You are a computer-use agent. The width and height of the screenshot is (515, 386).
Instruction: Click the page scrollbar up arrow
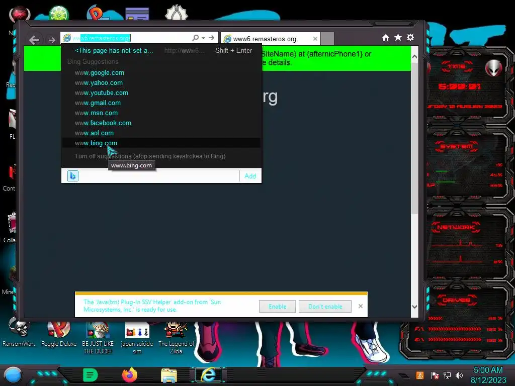pyautogui.click(x=414, y=56)
